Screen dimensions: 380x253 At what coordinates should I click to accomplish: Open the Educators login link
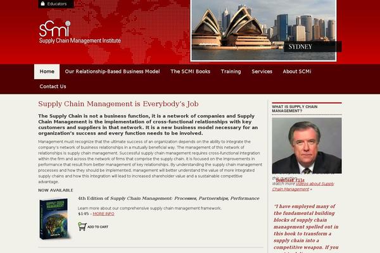tap(57, 4)
